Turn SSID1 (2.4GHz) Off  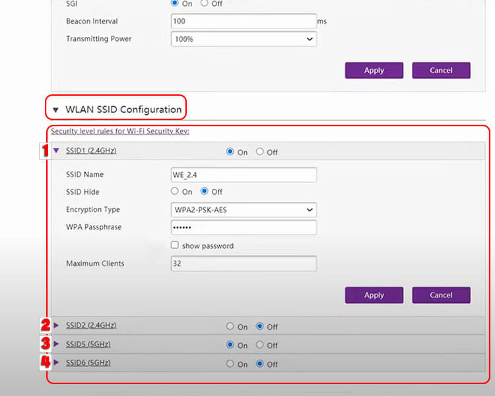coord(260,152)
